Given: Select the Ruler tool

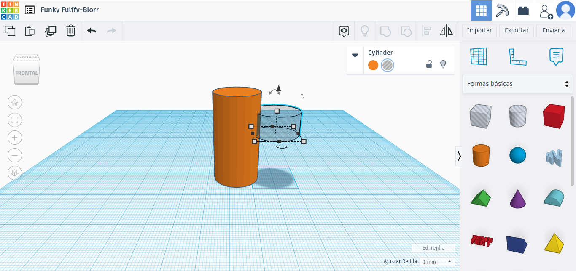Looking at the screenshot, I should [x=518, y=56].
